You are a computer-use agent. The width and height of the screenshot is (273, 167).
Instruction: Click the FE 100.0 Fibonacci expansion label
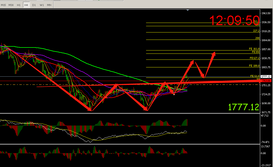[254, 66]
